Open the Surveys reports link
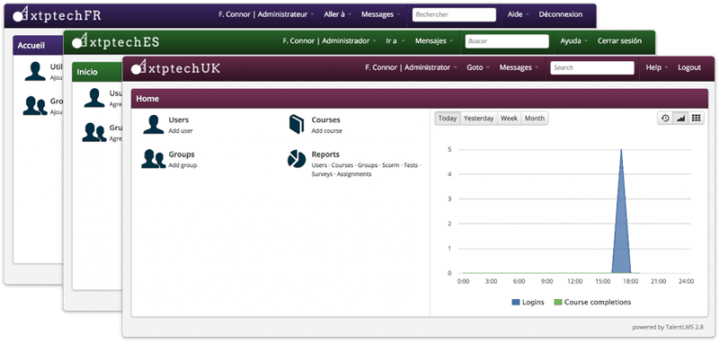The image size is (720, 344). point(322,174)
